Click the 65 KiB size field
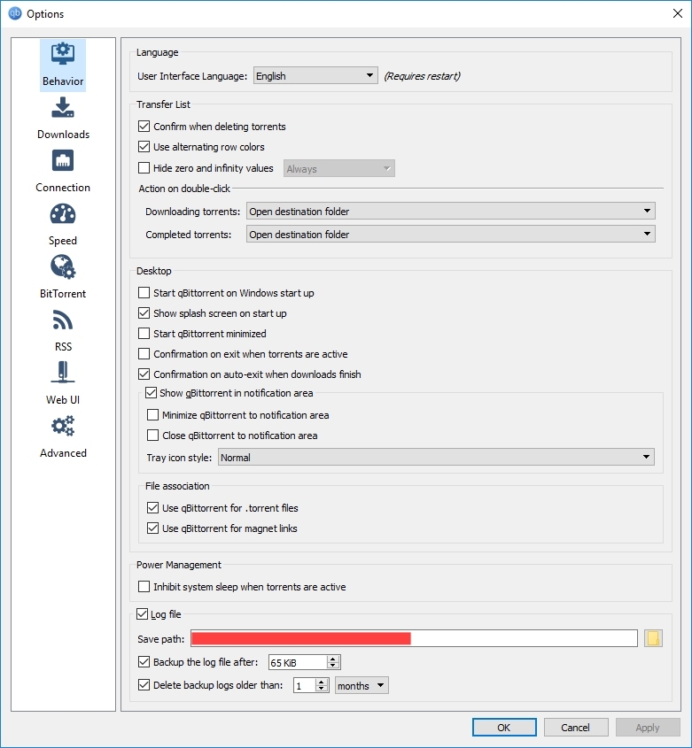 pyautogui.click(x=298, y=662)
